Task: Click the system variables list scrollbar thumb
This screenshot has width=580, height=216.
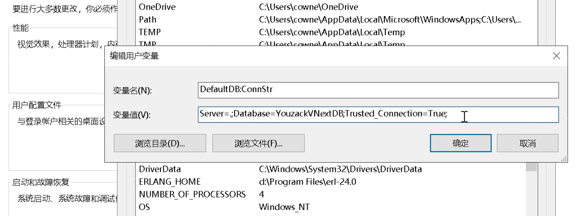Action: 532,167
